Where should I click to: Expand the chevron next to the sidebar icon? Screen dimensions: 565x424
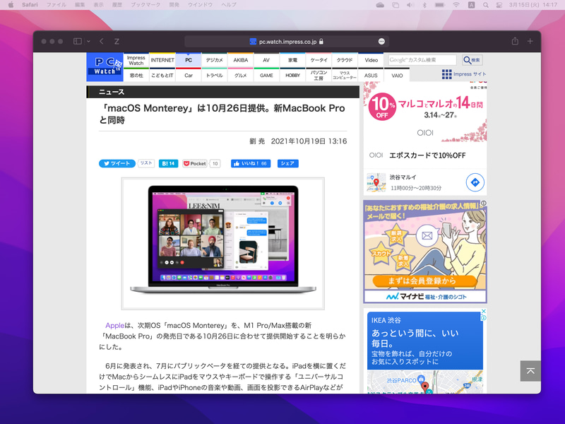(x=88, y=41)
